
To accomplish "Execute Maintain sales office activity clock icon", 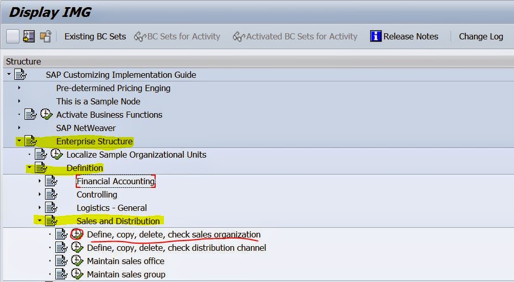I will click(77, 261).
